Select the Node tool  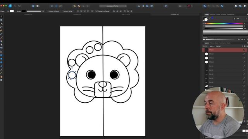[2, 23]
